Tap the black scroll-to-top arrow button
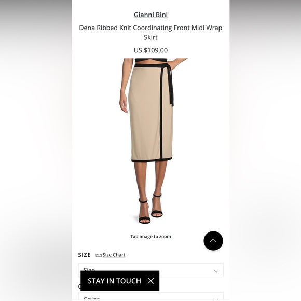Screen dimensions: 301x301 click(213, 241)
